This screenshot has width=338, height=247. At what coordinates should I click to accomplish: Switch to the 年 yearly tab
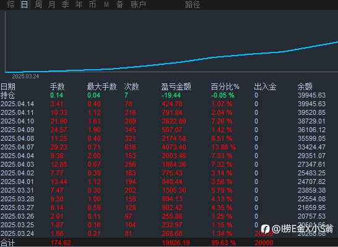[x=79, y=4]
